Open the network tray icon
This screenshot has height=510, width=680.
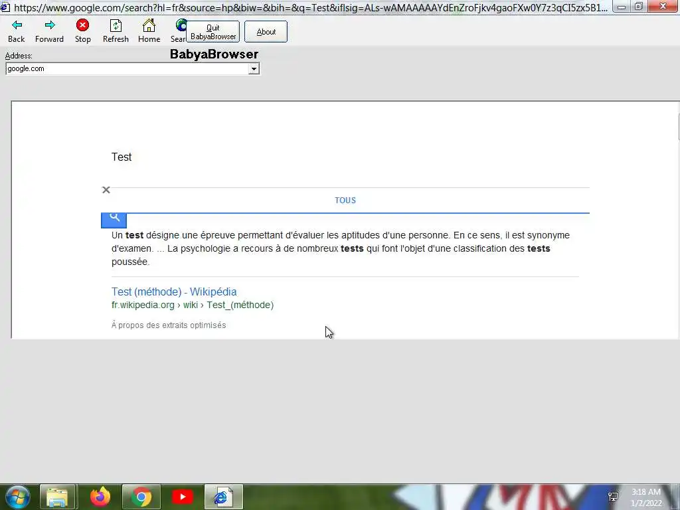(613, 497)
